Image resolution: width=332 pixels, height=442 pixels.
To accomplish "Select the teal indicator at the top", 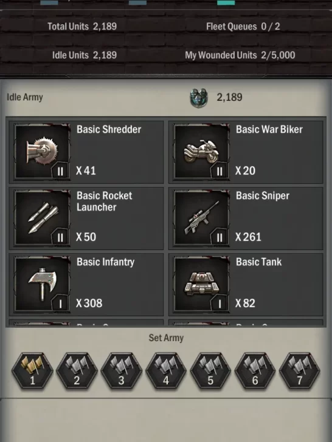I will (x=226, y=2).
